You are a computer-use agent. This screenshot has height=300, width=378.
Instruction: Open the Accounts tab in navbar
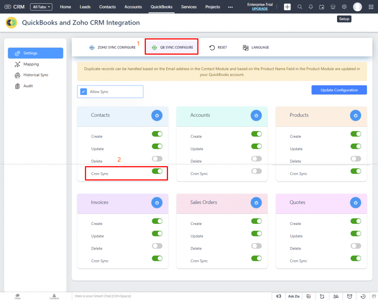pos(133,7)
